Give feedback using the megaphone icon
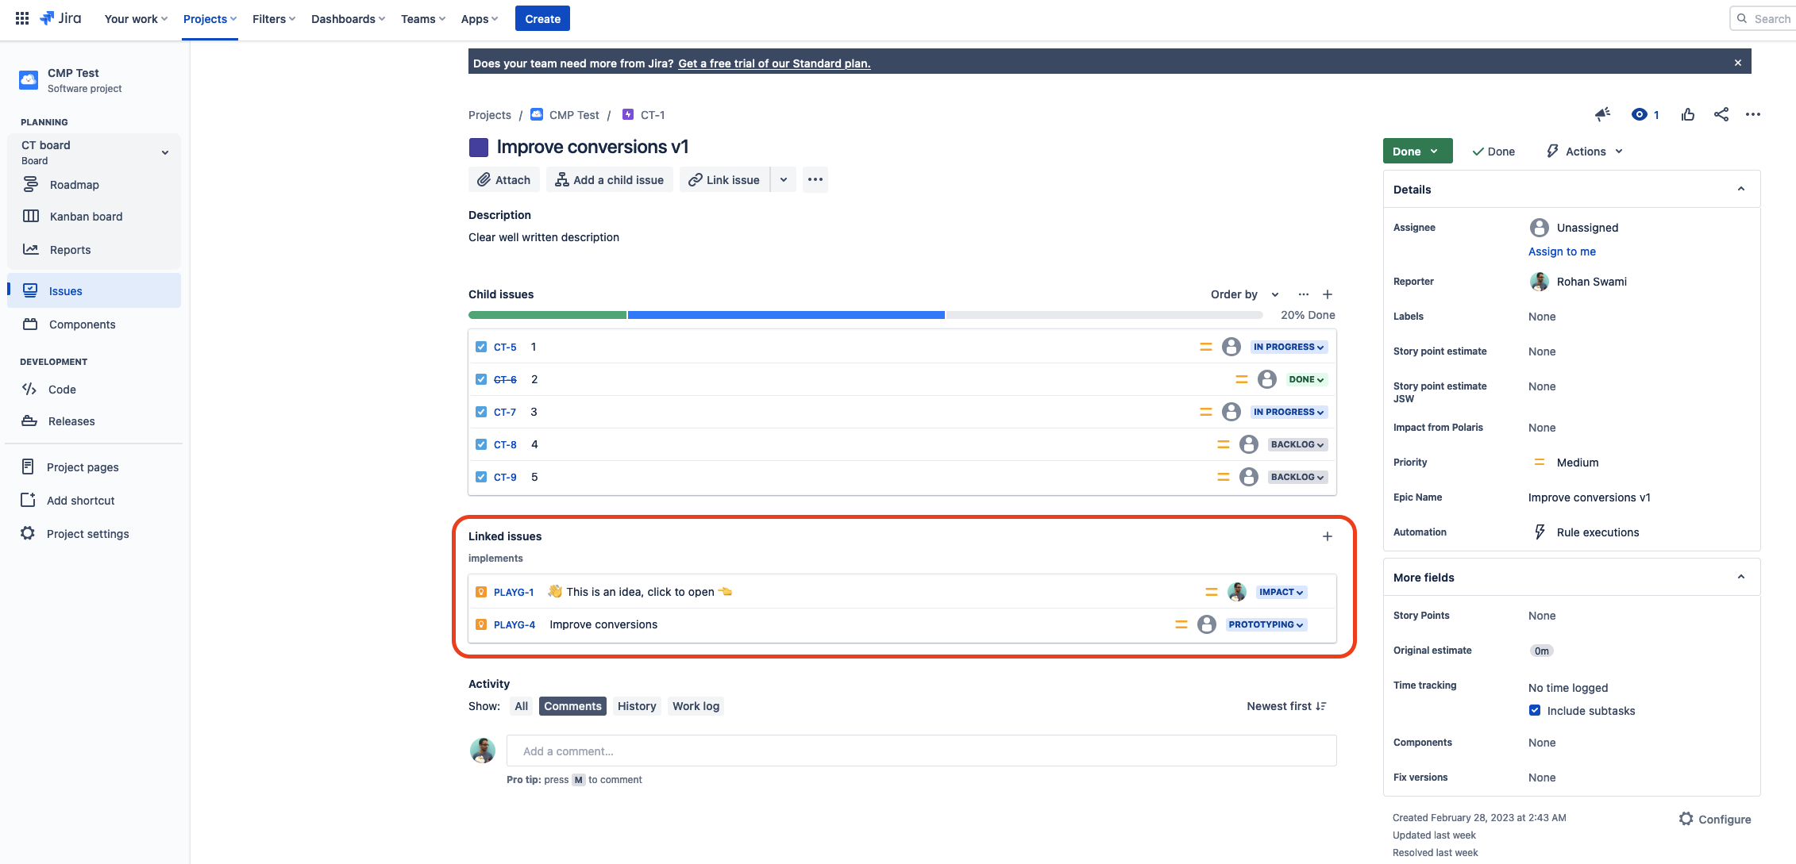This screenshot has width=1796, height=864. (1601, 114)
